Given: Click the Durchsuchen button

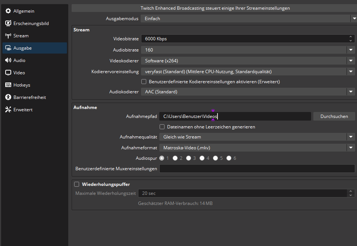Looking at the screenshot, I should [334, 116].
